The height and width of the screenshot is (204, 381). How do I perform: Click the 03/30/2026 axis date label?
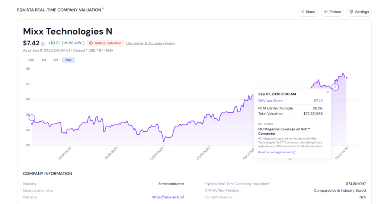[157, 153]
